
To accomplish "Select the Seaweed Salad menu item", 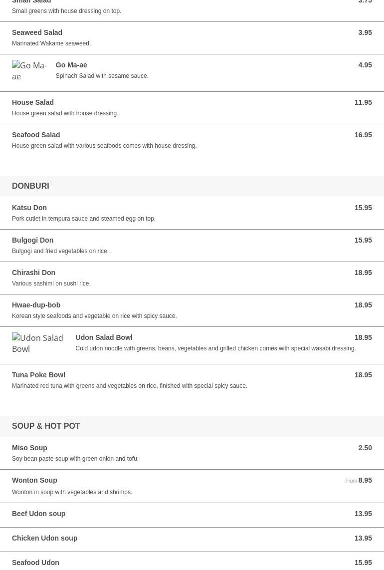I will click(37, 32).
